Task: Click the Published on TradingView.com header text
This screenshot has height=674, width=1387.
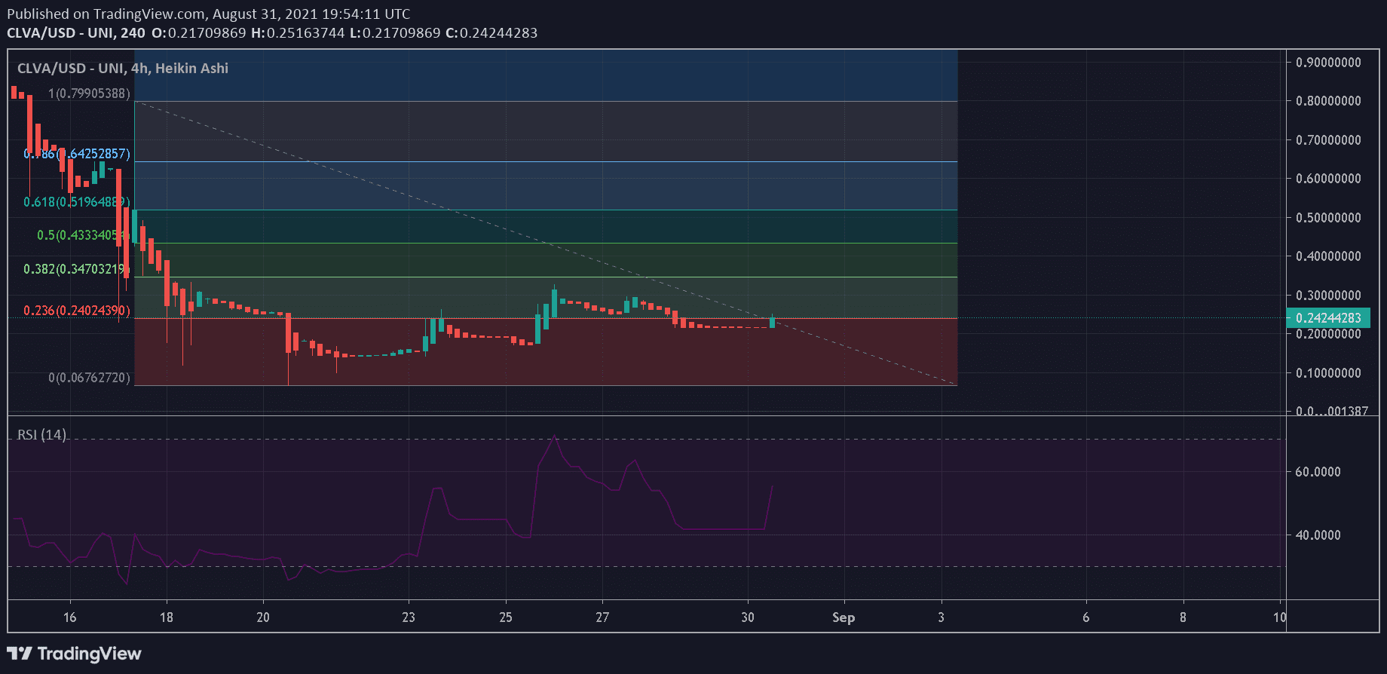Action: [208, 14]
